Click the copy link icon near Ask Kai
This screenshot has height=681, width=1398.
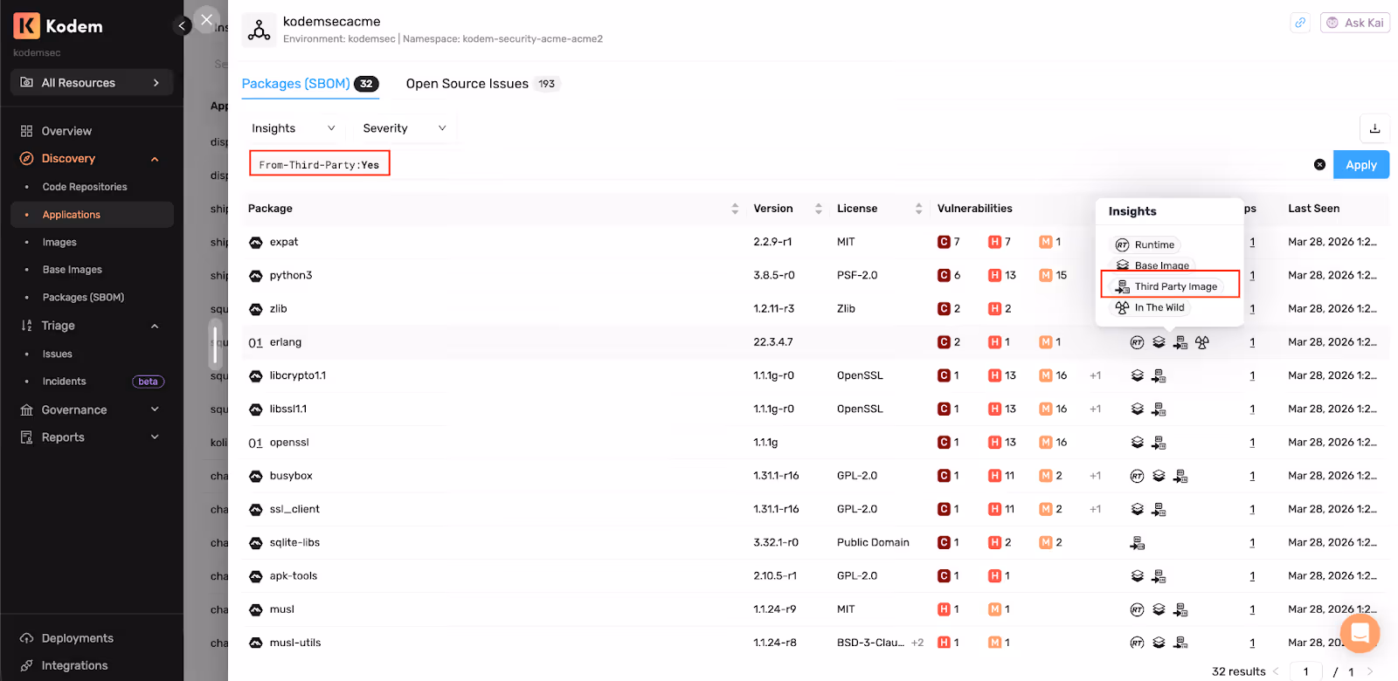point(1300,23)
